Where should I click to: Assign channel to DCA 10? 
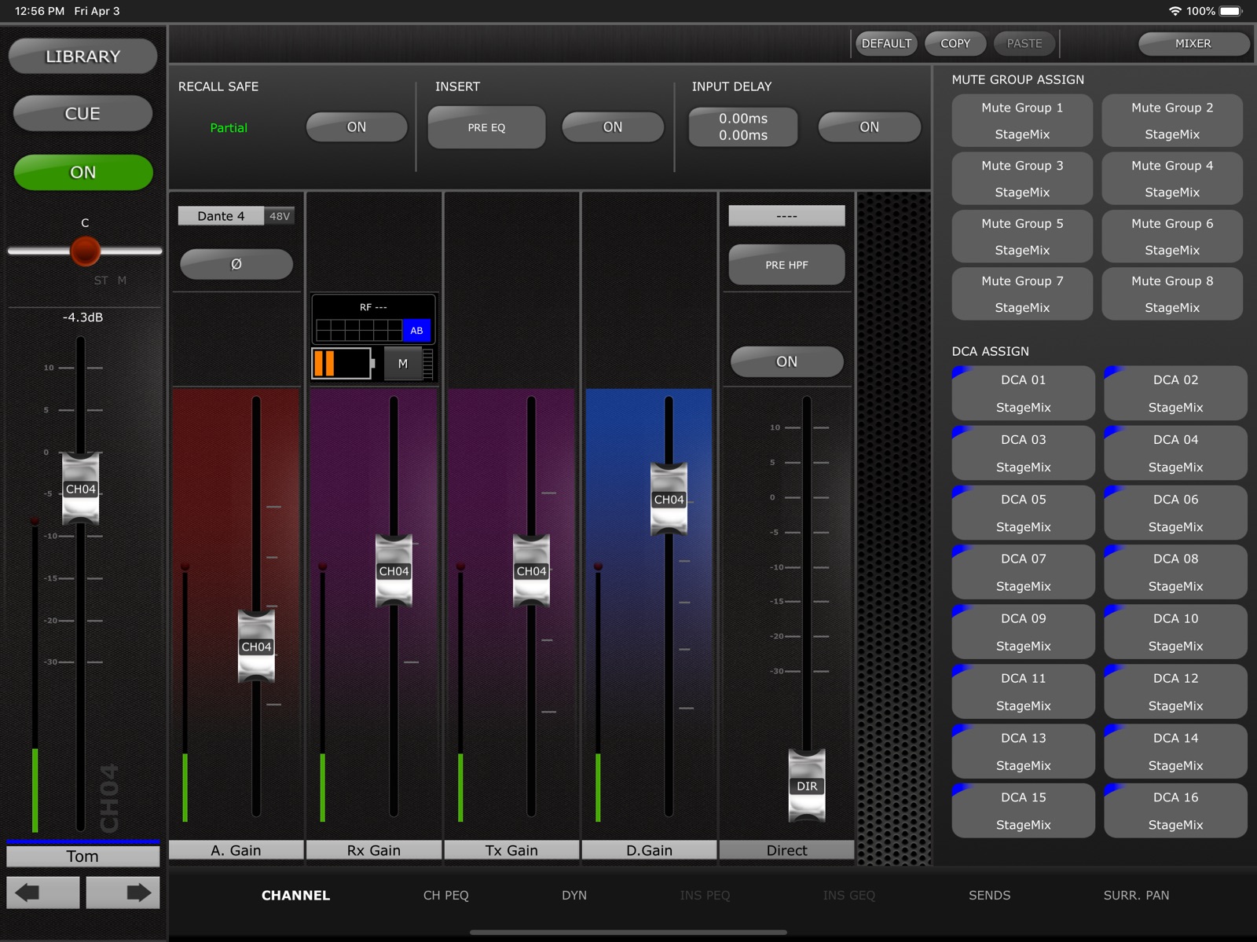(1175, 632)
